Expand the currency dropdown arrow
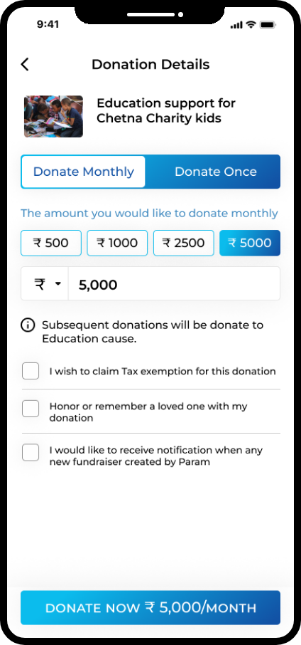Screen dimensions: 301x645 point(58,284)
